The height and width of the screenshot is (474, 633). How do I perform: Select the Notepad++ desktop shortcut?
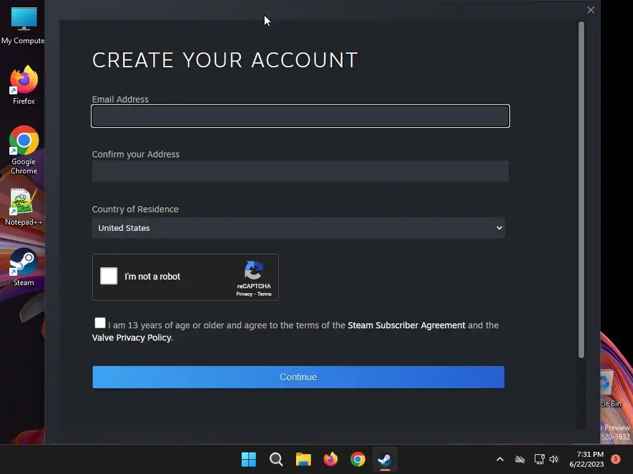23,207
